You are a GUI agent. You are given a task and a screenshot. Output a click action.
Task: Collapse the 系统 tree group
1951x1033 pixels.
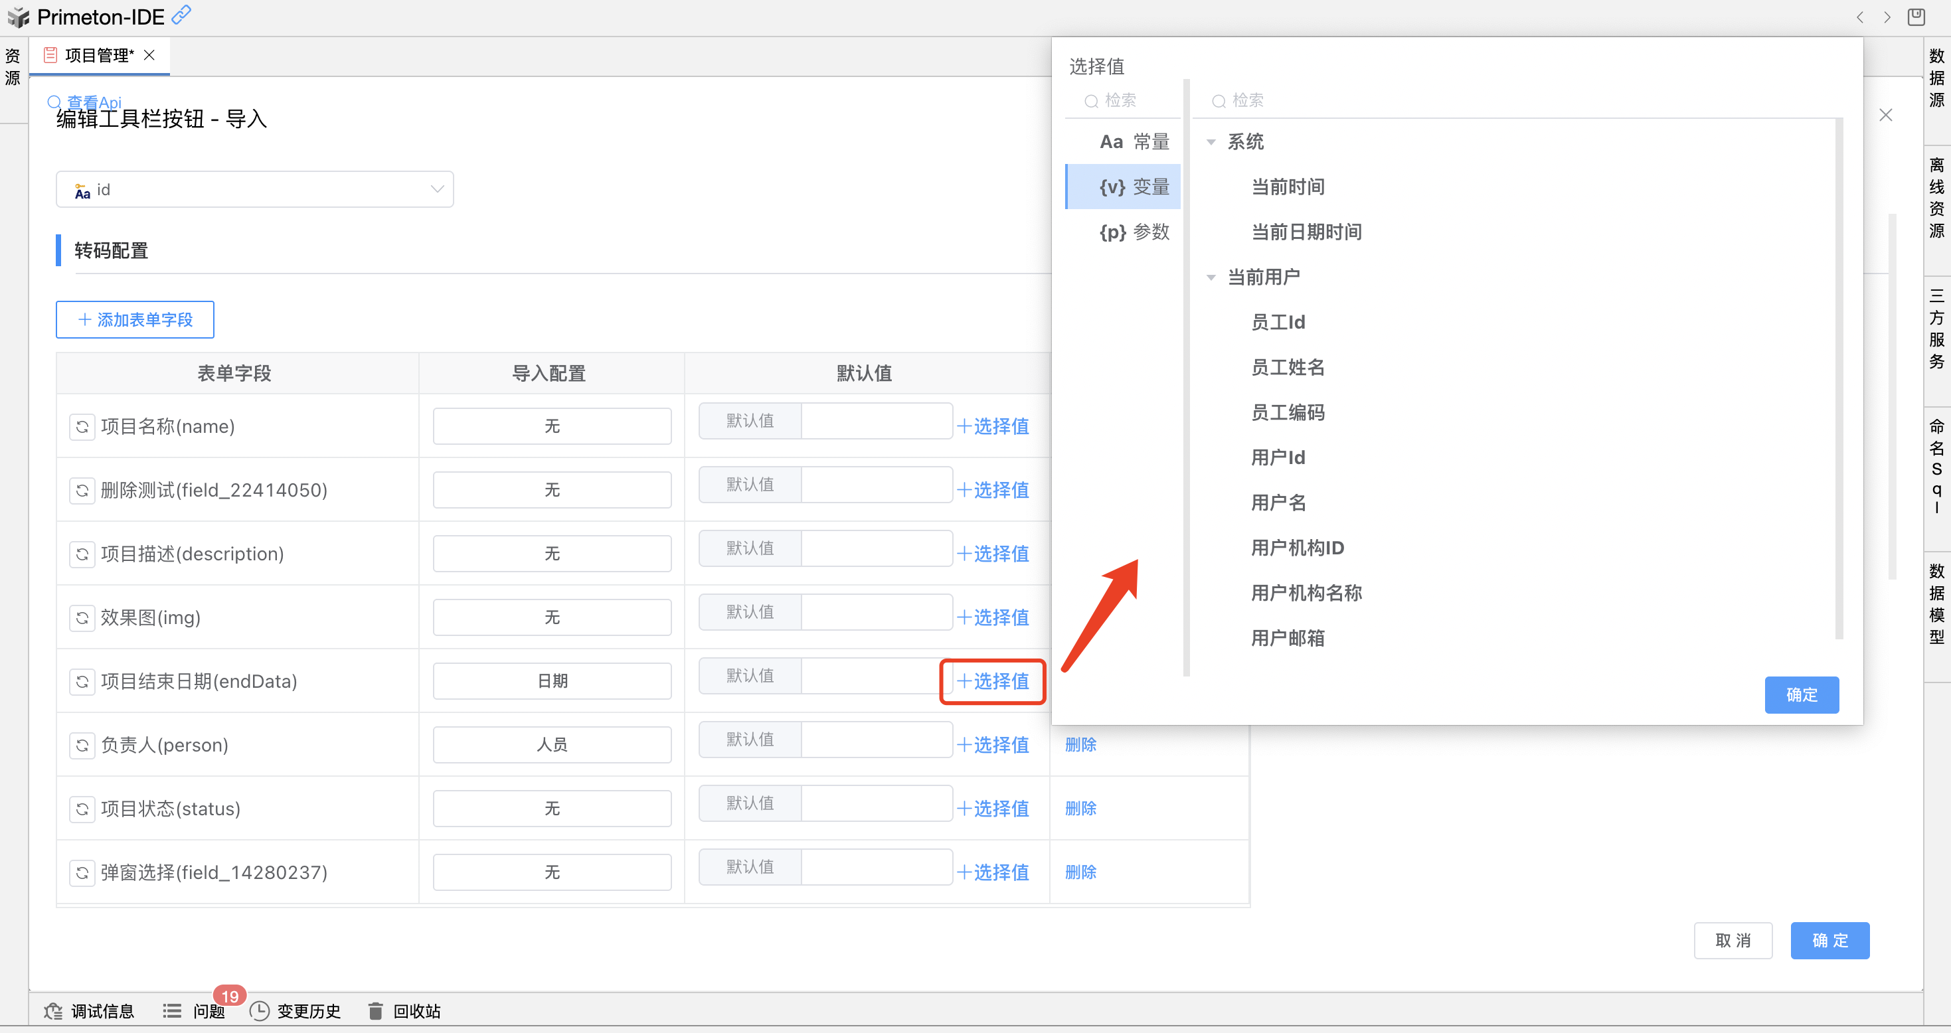tap(1211, 141)
